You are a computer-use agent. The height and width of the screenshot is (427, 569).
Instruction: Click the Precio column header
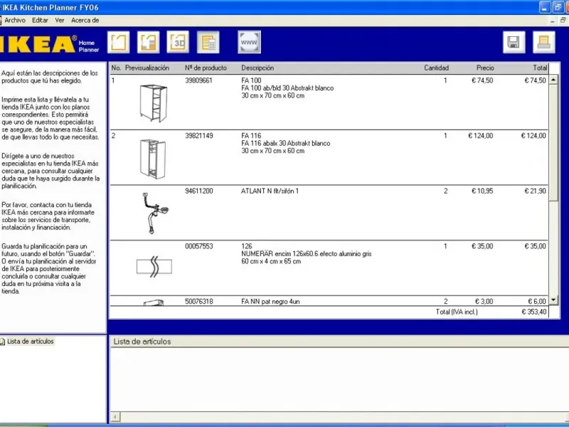pos(485,68)
